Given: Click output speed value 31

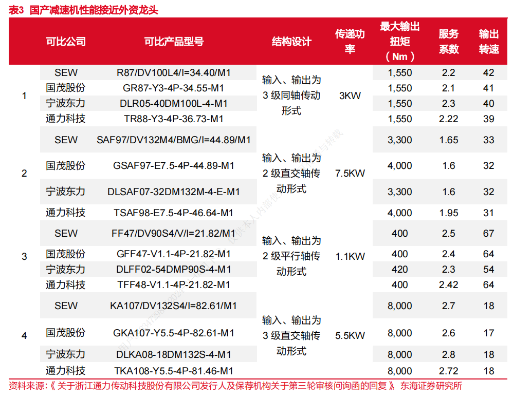Looking at the screenshot, I should (x=488, y=213).
